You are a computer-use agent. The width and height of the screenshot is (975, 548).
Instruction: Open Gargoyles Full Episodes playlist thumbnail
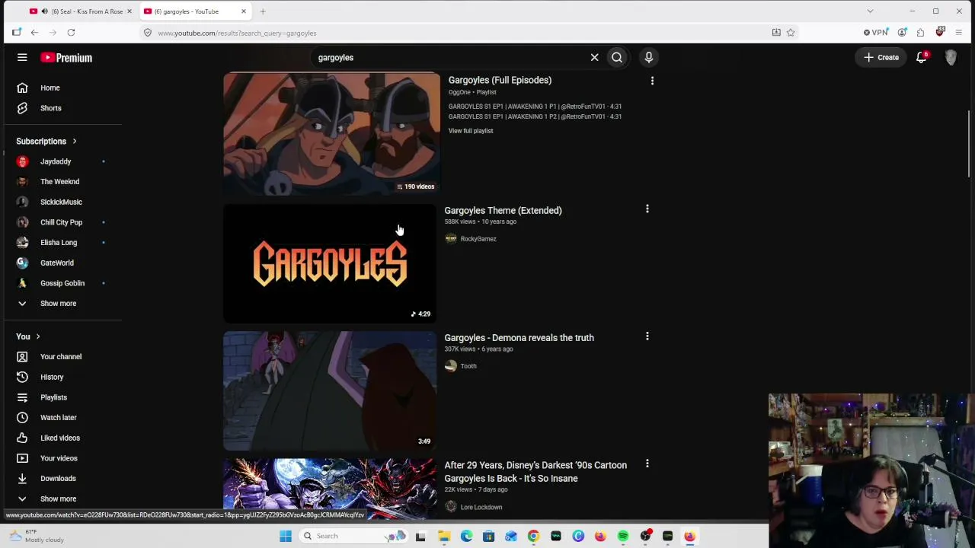(331, 134)
